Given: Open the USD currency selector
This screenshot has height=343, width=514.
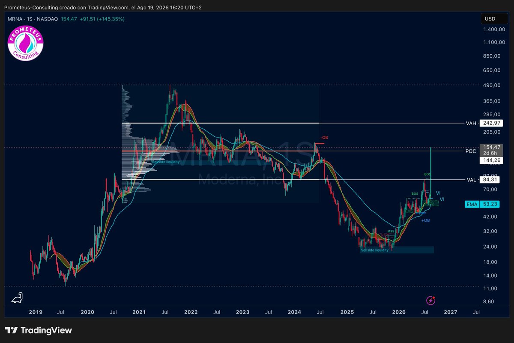Looking at the screenshot, I should pos(494,19).
